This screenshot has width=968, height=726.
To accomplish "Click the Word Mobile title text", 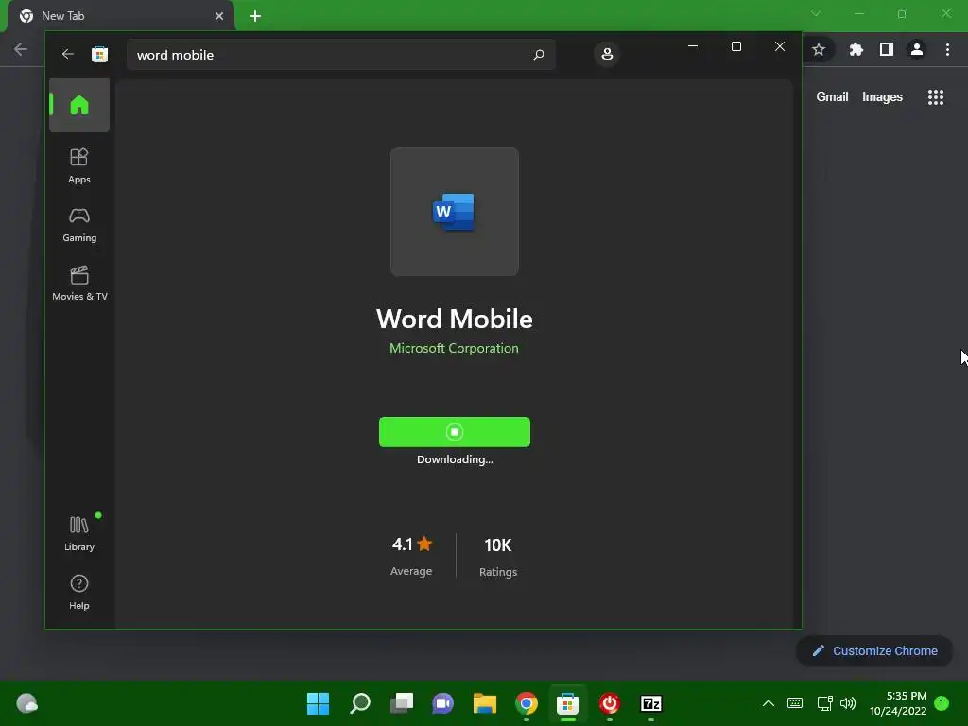I will pyautogui.click(x=455, y=319).
